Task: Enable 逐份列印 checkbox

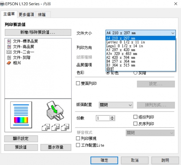Action: click(135, 117)
